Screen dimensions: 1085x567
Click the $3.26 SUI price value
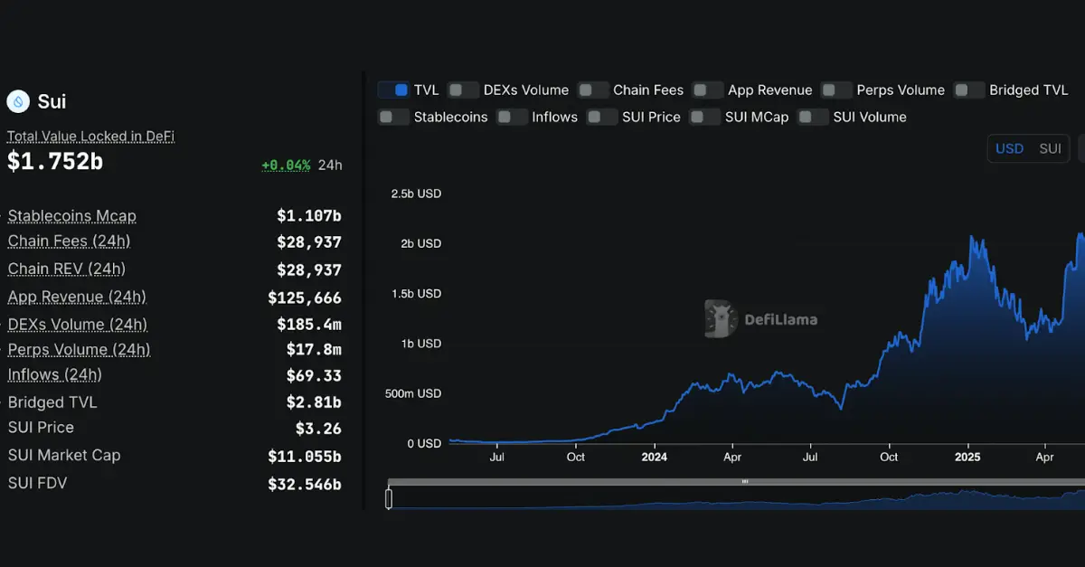(x=318, y=429)
